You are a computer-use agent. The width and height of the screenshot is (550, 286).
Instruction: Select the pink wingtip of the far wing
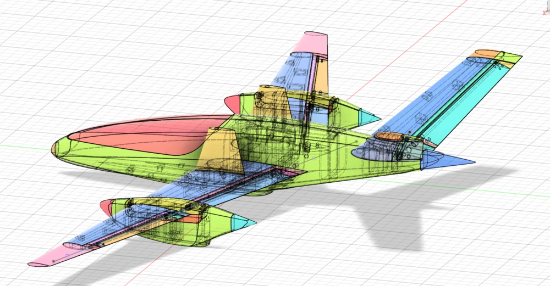point(312,43)
